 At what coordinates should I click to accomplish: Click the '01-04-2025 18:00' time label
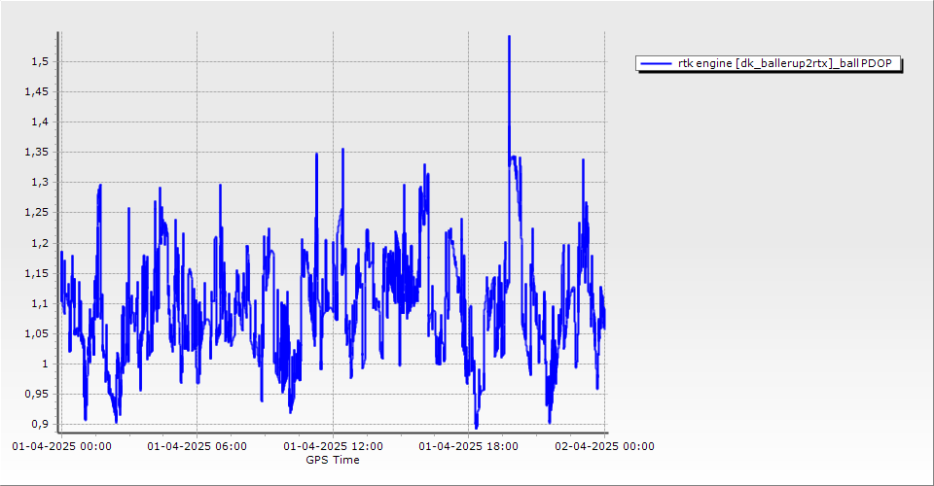click(468, 446)
